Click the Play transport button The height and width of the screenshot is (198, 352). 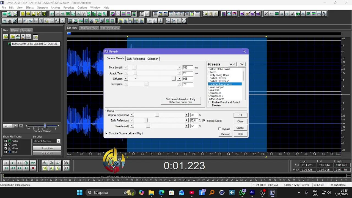tap(13, 163)
